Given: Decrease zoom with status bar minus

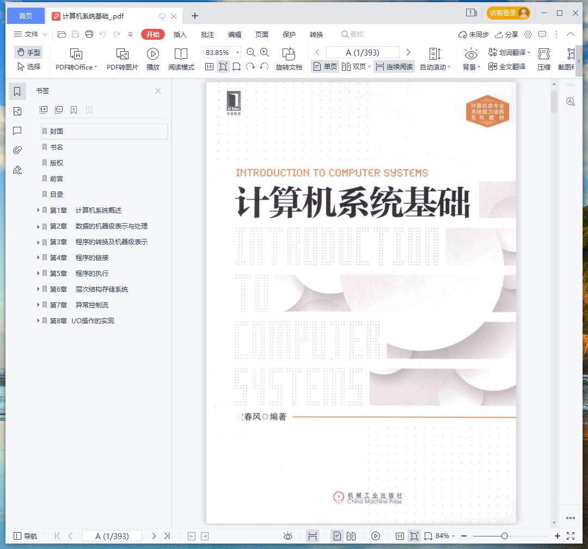Looking at the screenshot, I should click(x=464, y=536).
